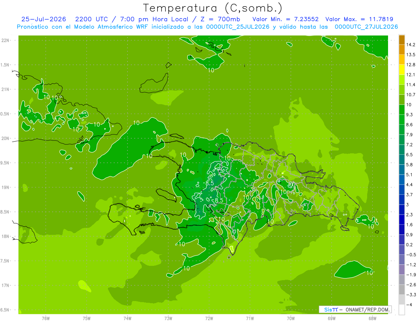The height and width of the screenshot is (323, 418).
Task: Pick the white swatch below the -4 legend value
Action: [402, 309]
